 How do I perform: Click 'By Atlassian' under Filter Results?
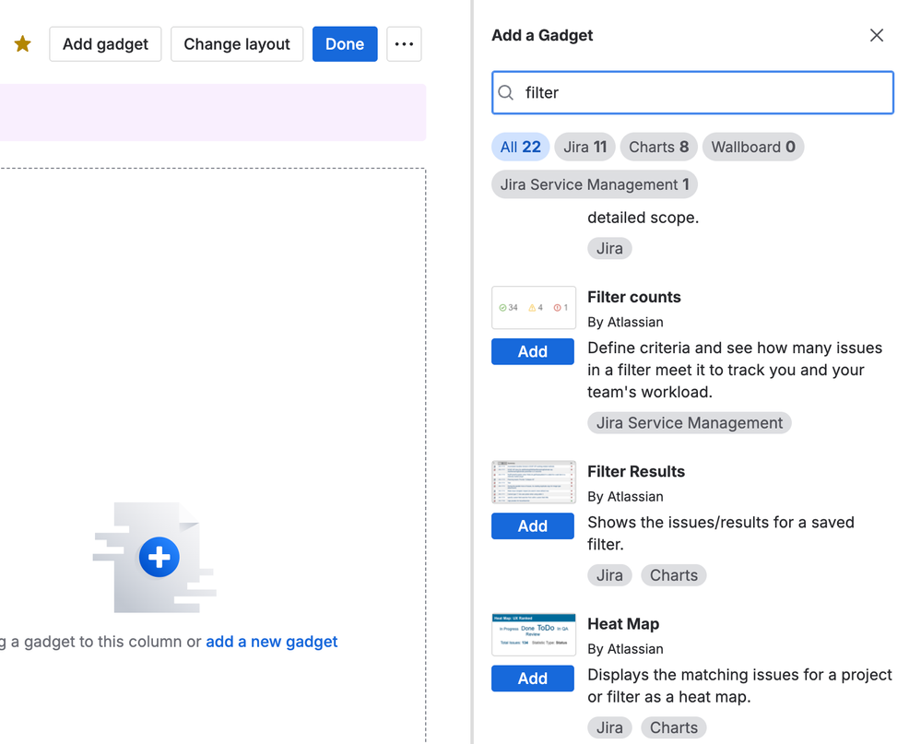(626, 496)
